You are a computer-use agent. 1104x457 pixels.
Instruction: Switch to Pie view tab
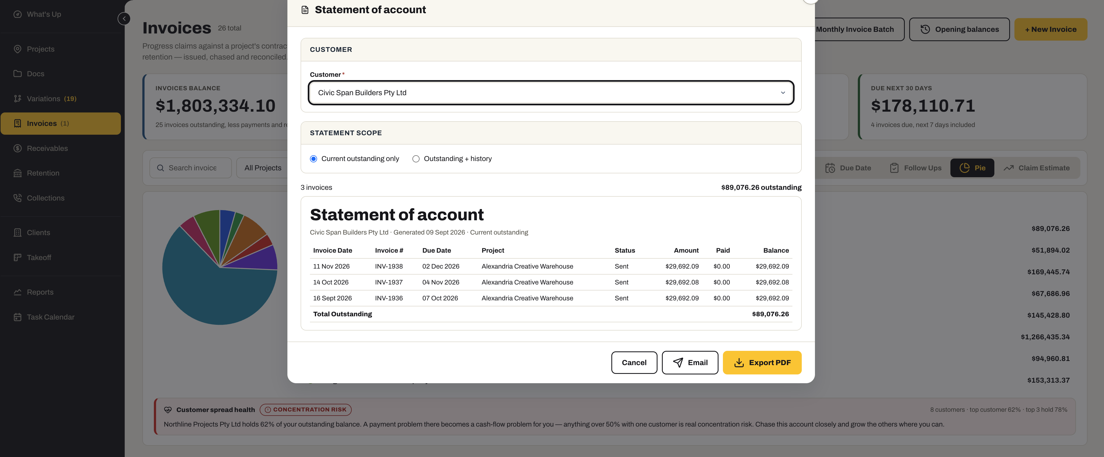pyautogui.click(x=972, y=168)
